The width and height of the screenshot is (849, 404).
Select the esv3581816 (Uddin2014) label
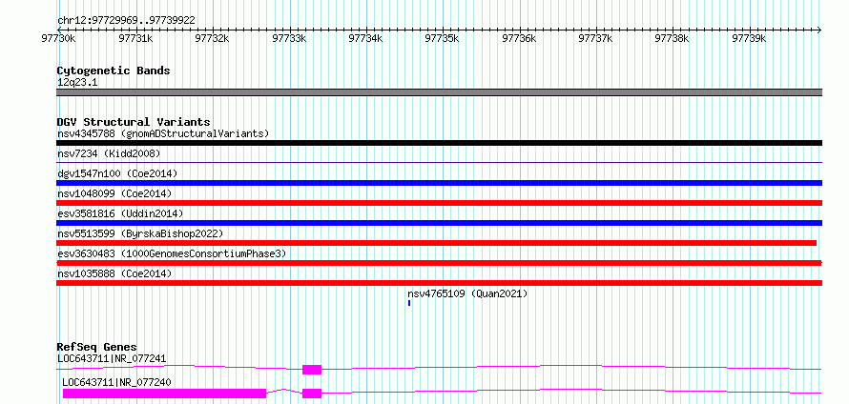point(120,213)
